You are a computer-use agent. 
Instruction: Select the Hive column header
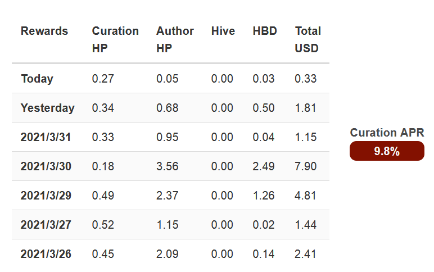[x=223, y=31]
